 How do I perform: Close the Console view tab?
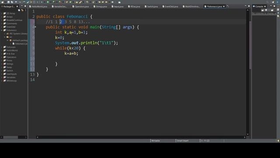pyautogui.click(x=265, y=7)
